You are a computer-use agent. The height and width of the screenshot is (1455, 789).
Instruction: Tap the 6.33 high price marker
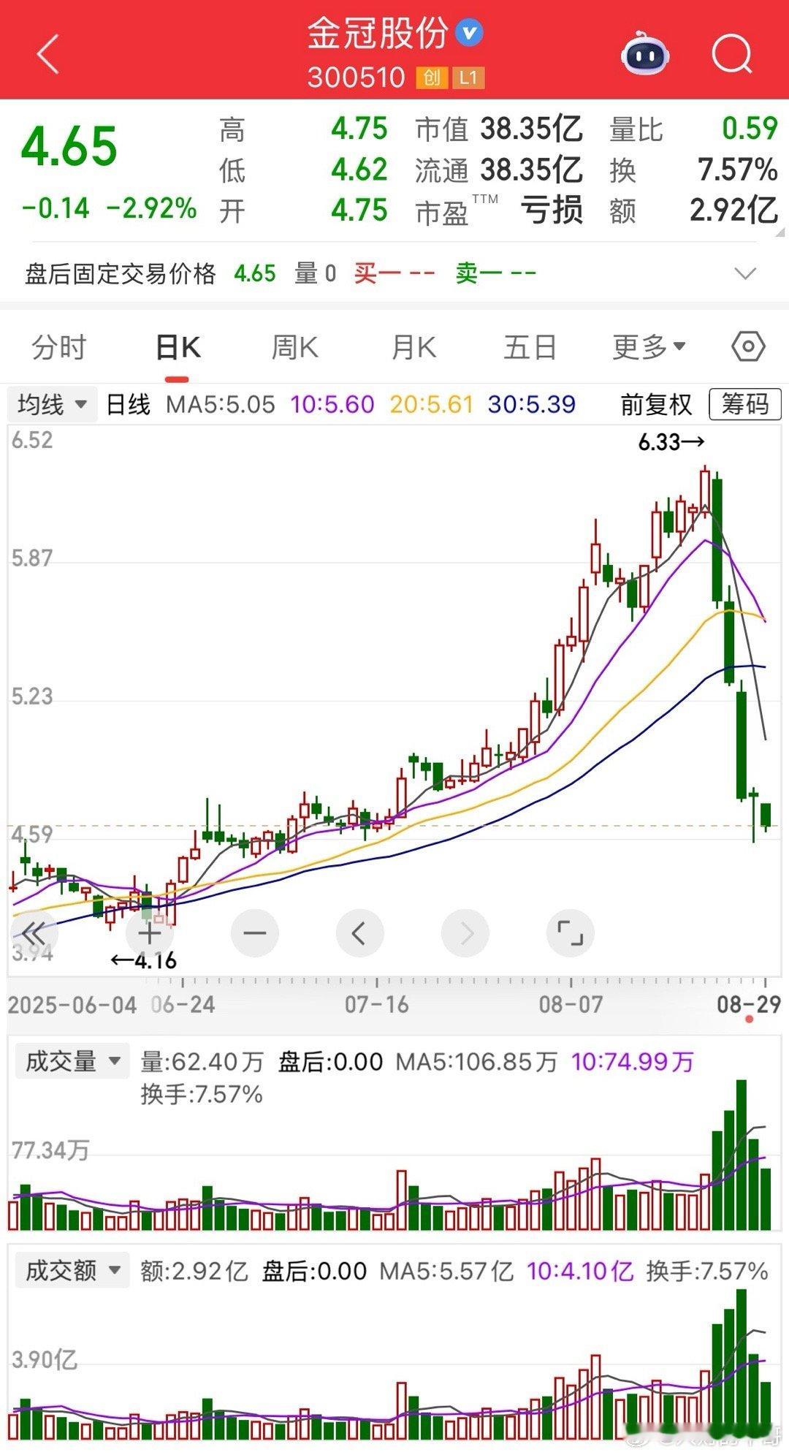point(671,442)
